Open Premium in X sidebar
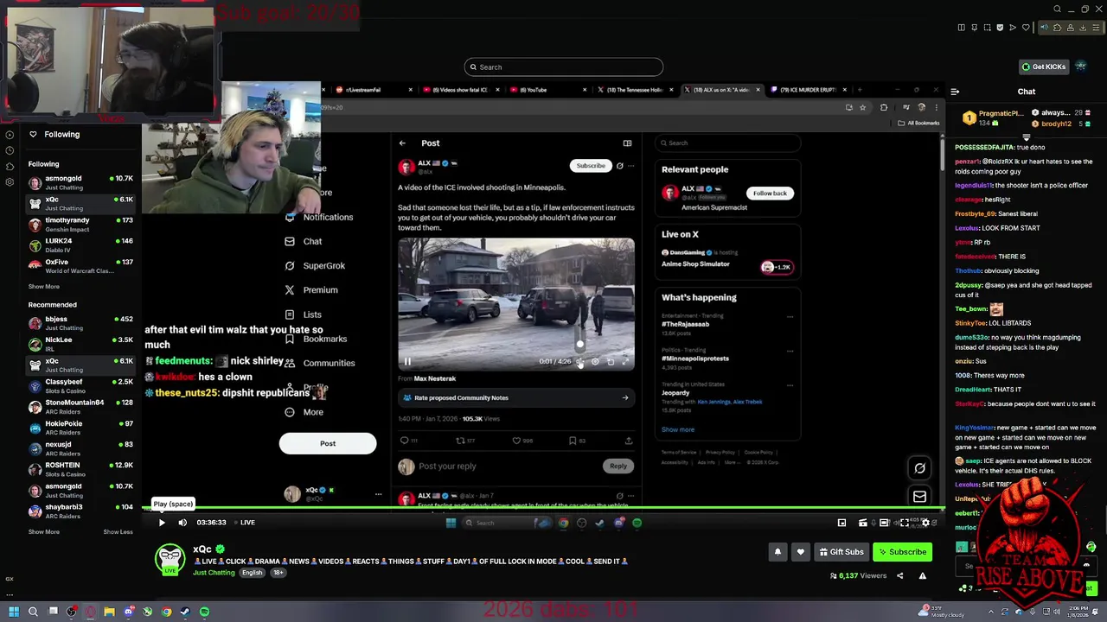 (312, 290)
